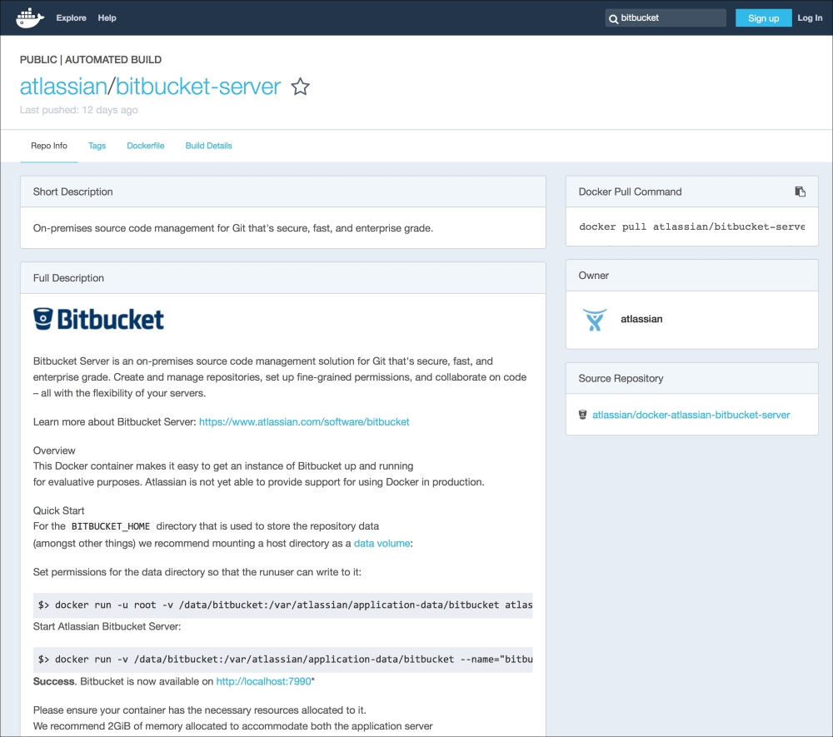The image size is (833, 737).
Task: Open the Dockerfile tab
Action: 145,146
